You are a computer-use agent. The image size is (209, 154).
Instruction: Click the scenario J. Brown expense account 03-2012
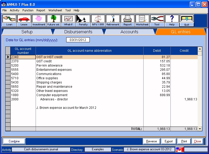click(149, 149)
